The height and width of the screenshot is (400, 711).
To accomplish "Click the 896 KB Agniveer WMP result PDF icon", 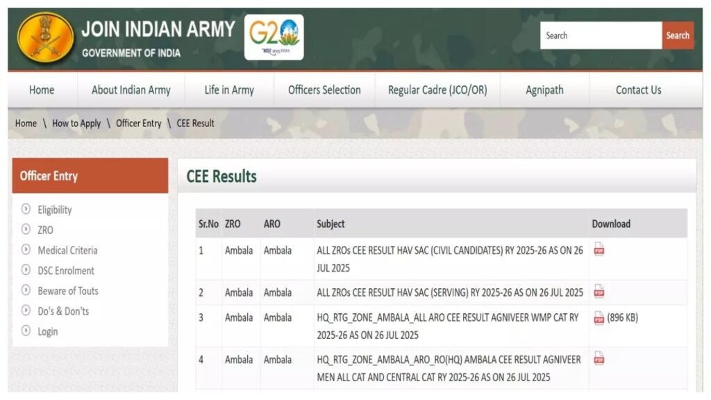I will tap(598, 318).
